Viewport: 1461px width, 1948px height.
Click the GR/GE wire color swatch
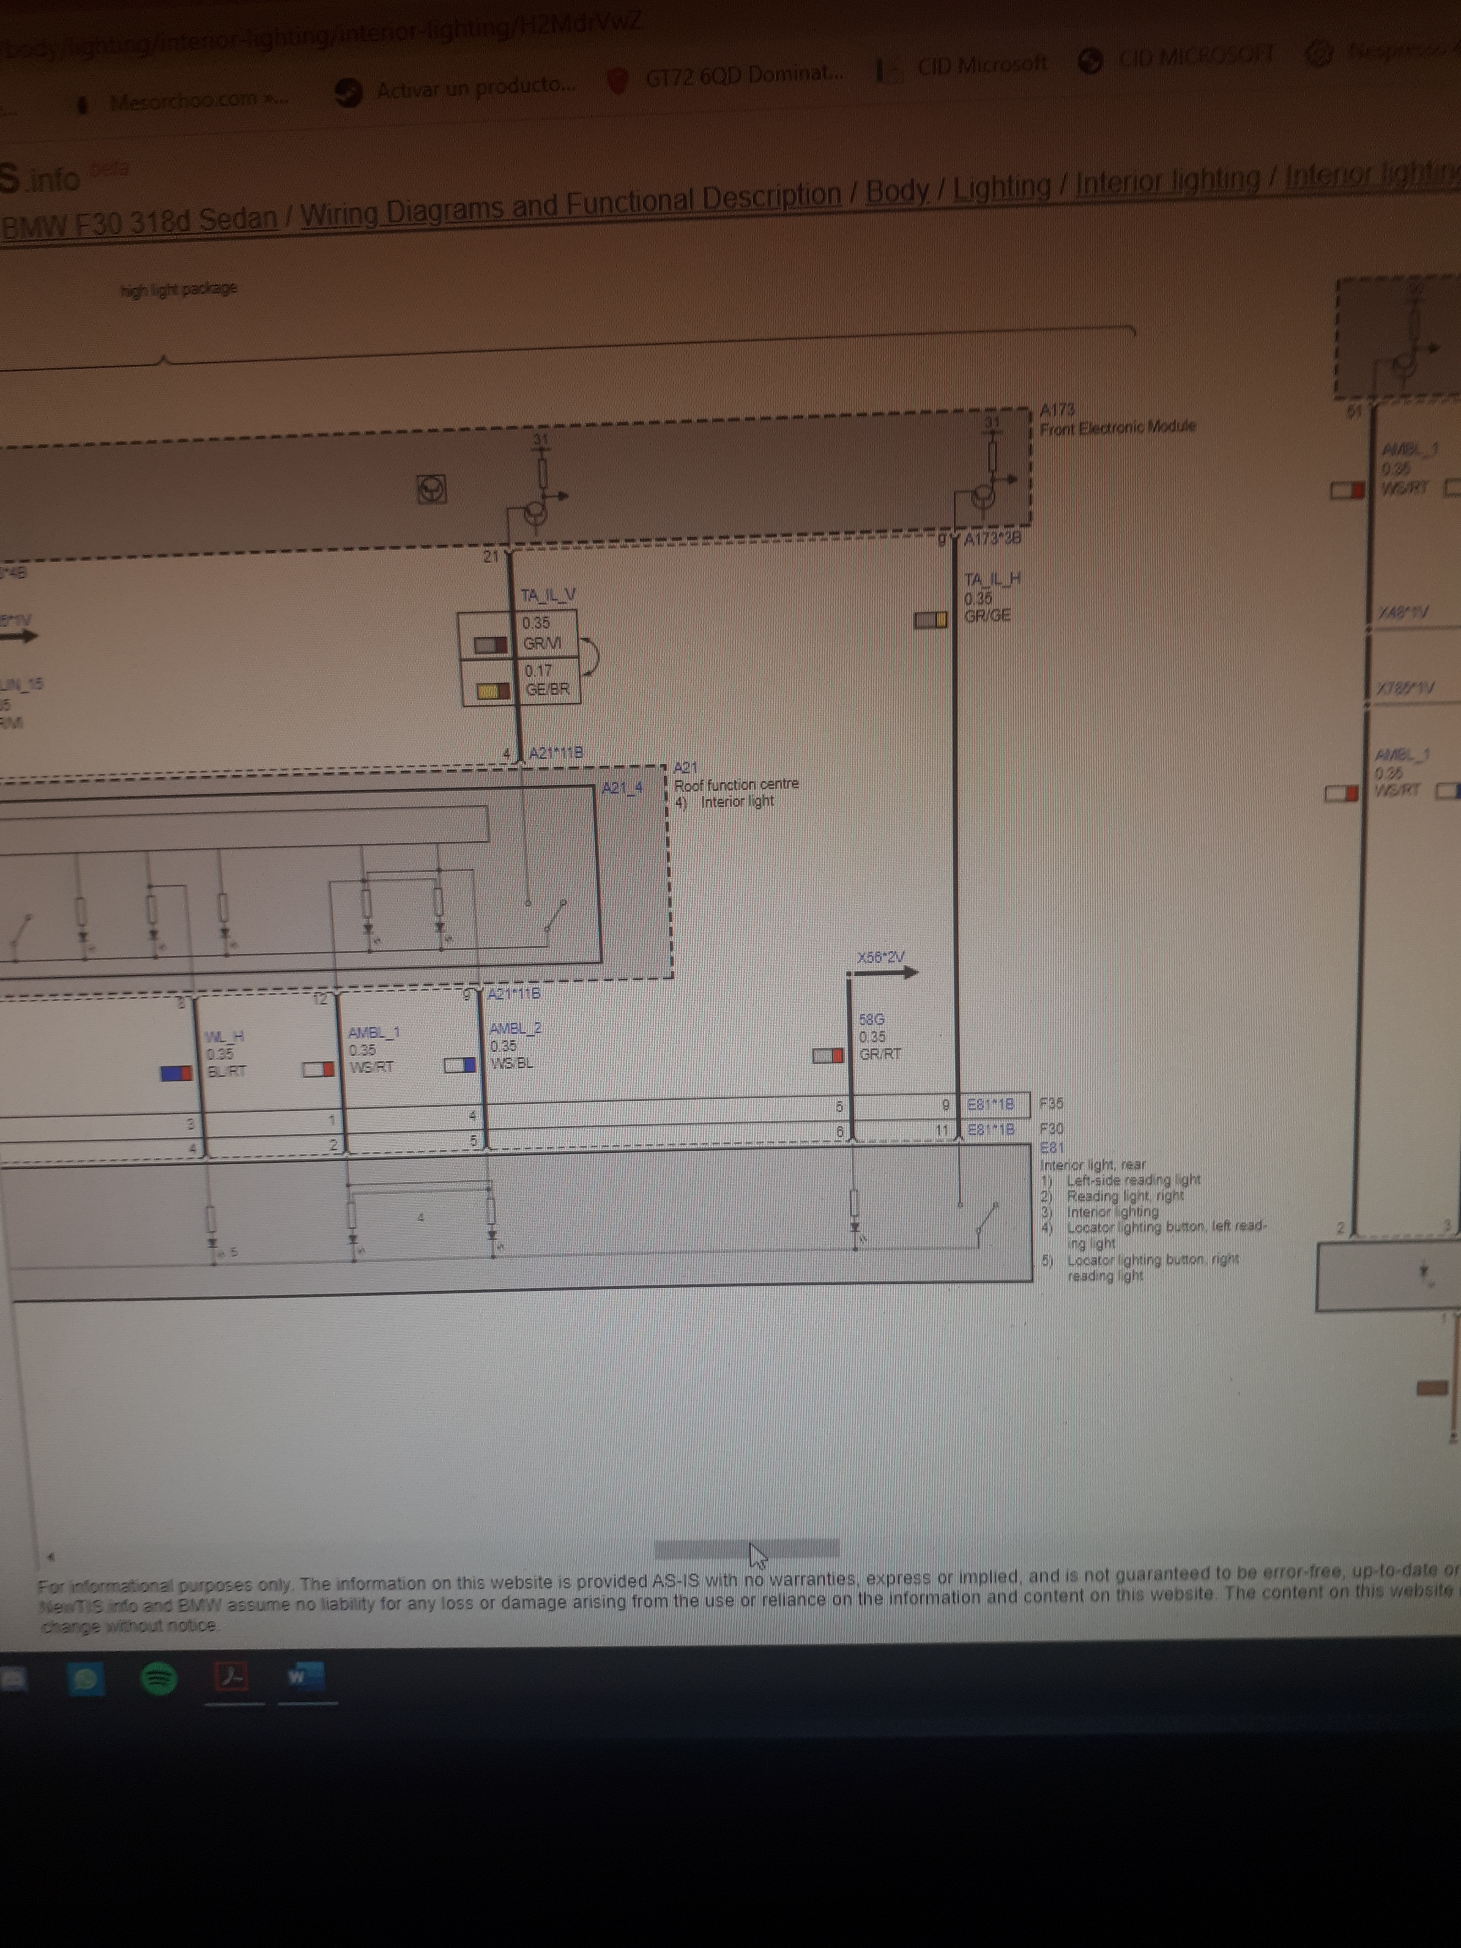(930, 620)
